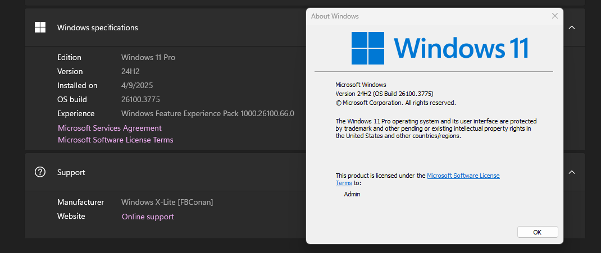601x253 pixels.
Task: Click the OK button in About Windows
Action: 538,232
